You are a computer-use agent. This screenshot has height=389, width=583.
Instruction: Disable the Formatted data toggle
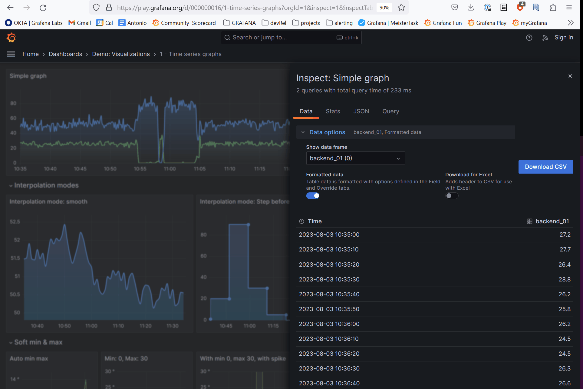pyautogui.click(x=313, y=196)
